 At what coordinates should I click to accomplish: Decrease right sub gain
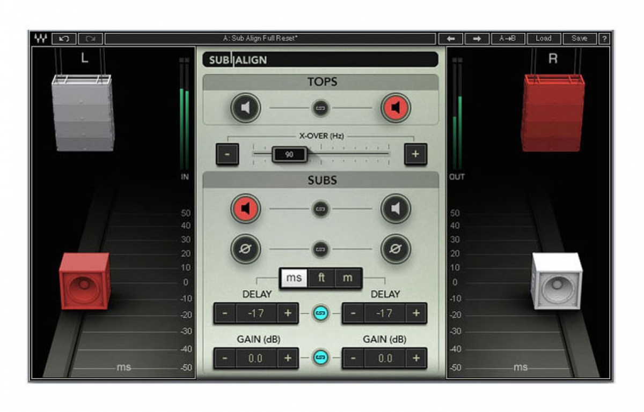point(354,358)
